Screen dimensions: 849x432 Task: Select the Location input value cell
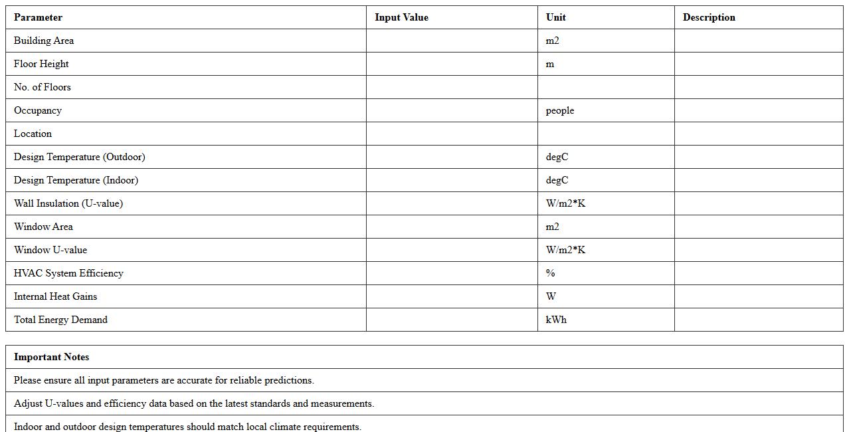[452, 134]
